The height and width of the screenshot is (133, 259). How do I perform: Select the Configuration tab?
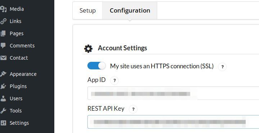(x=130, y=10)
